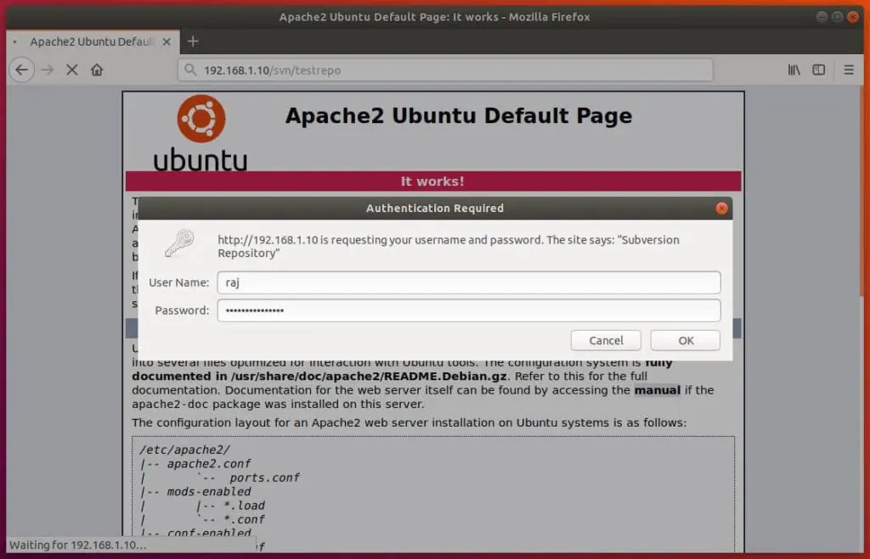Click the README.Debian.gz path text
The image size is (870, 559).
pyautogui.click(x=369, y=376)
